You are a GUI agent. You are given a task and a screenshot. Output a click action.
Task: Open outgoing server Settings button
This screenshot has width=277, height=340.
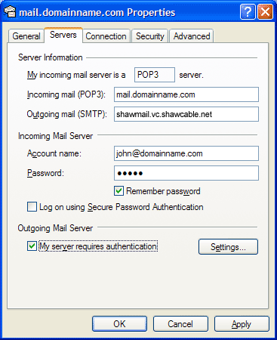coord(228,247)
